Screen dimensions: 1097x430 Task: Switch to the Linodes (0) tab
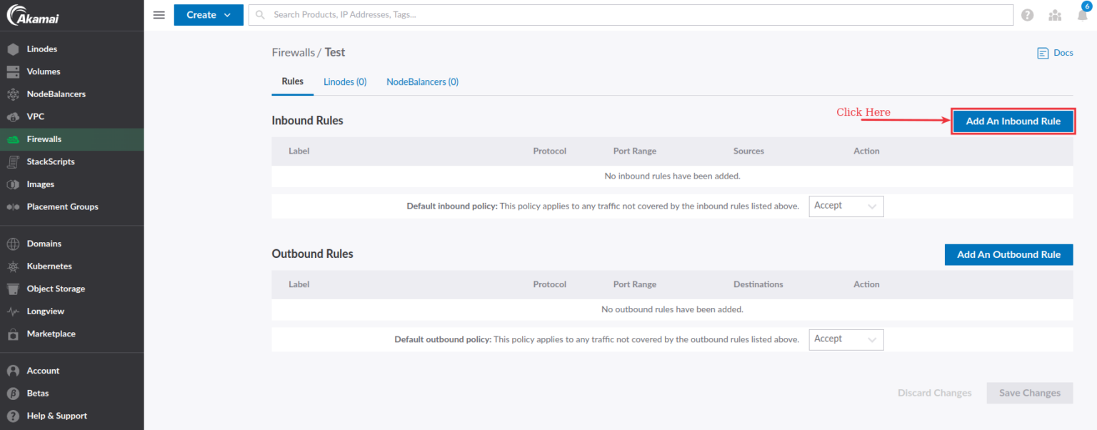[x=345, y=81]
